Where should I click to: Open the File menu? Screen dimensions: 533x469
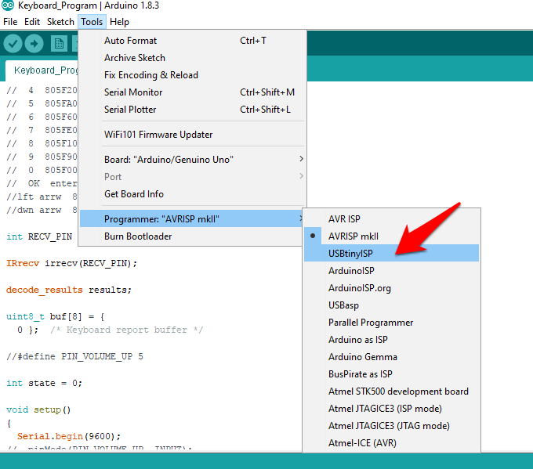(10, 22)
